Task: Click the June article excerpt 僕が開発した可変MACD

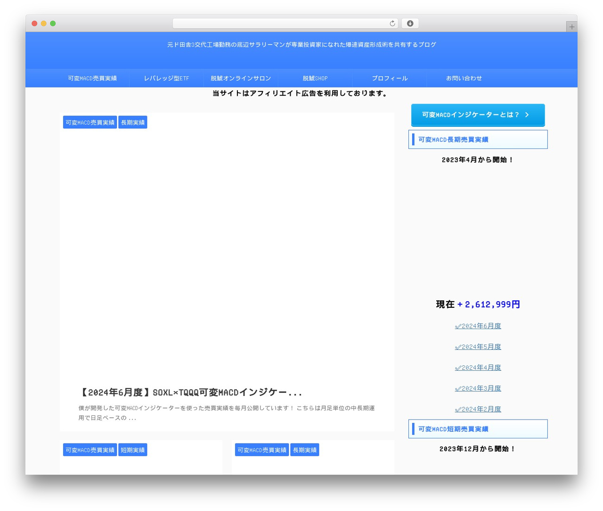Action: [x=227, y=413]
